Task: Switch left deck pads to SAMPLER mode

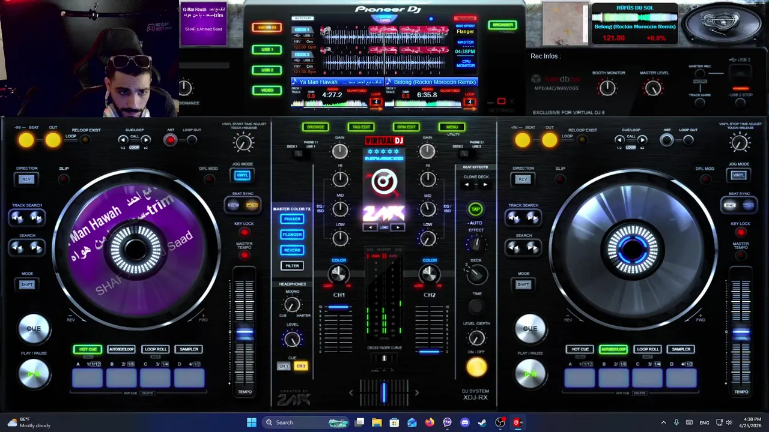Action: coord(189,349)
